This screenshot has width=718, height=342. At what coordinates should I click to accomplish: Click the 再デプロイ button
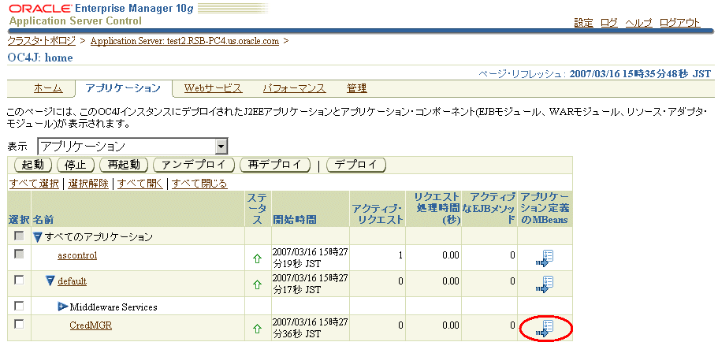(275, 165)
